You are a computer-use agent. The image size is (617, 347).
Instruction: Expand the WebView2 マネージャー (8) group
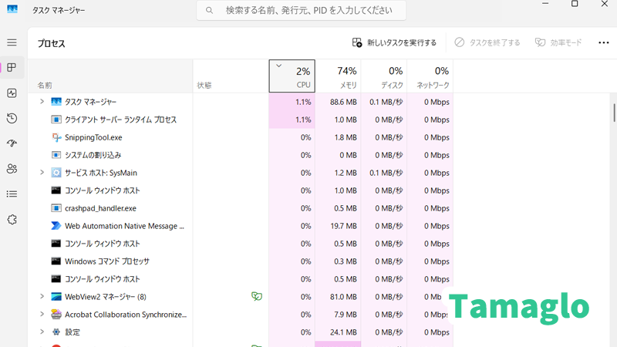click(42, 296)
